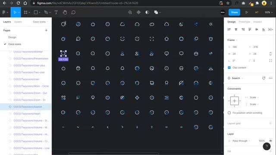Open the Design tab in right panel

point(231,22)
